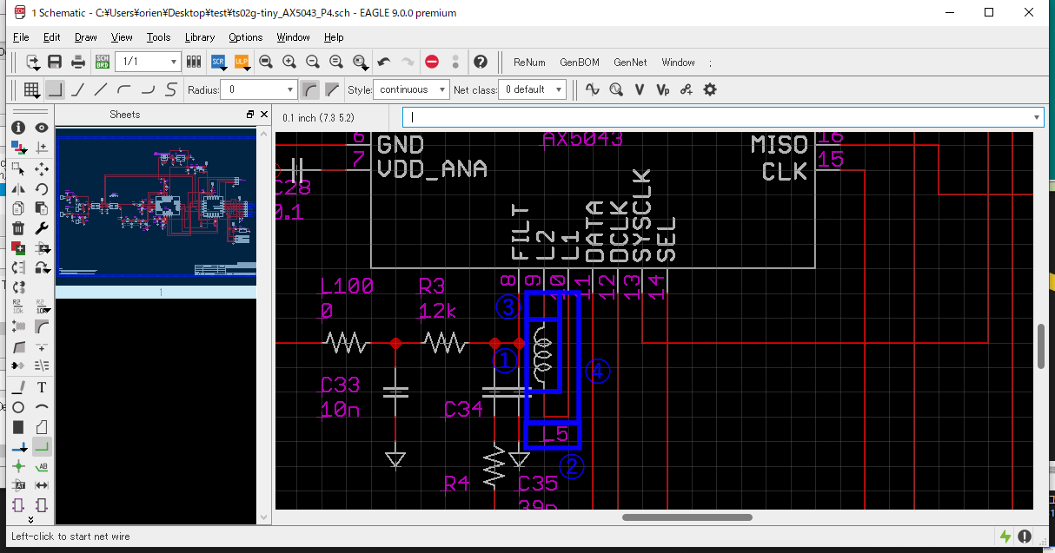The height and width of the screenshot is (553, 1055).
Task: Print the schematic using the printer icon
Action: (x=78, y=63)
